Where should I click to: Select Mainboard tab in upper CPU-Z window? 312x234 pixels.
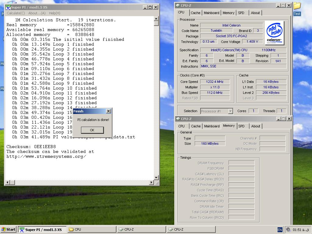pyautogui.click(x=211, y=13)
